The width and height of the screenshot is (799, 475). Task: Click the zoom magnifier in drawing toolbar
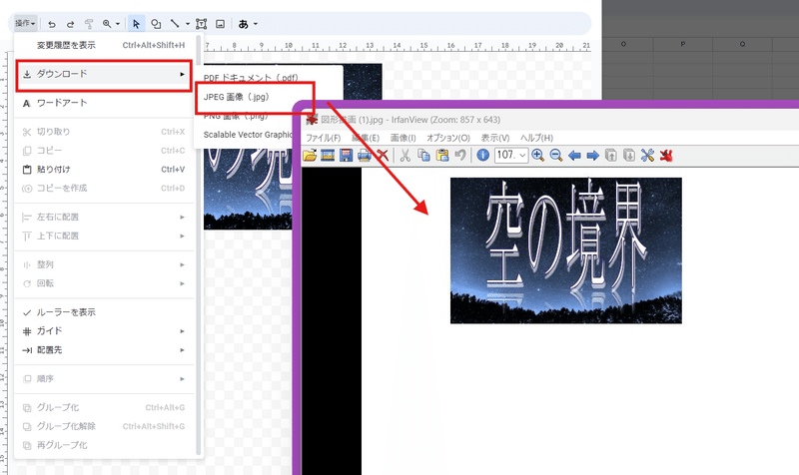pos(107,24)
